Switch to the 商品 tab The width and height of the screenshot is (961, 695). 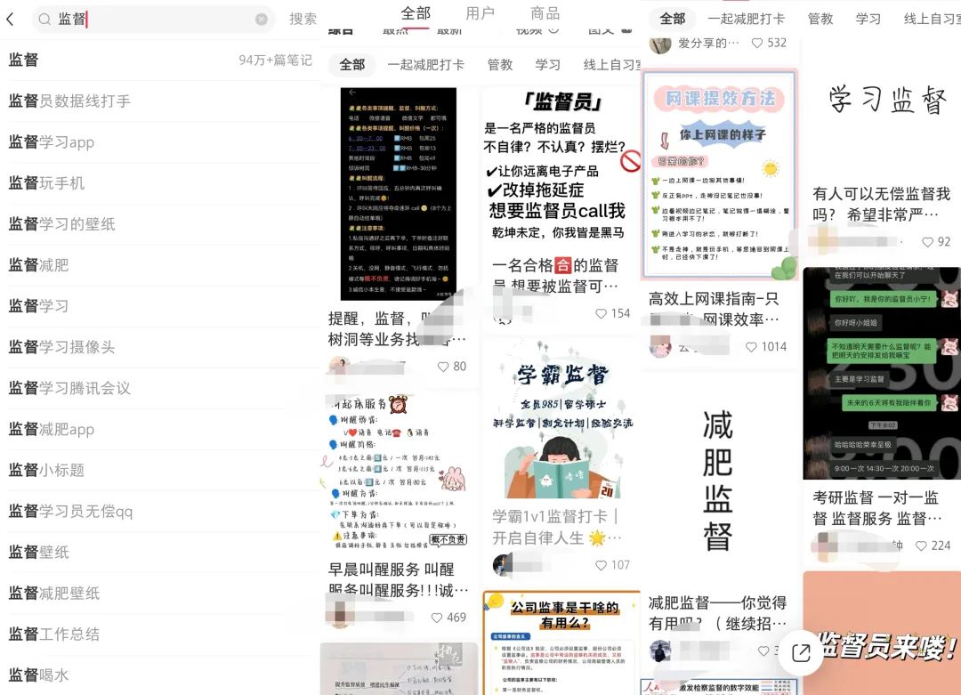tap(545, 13)
